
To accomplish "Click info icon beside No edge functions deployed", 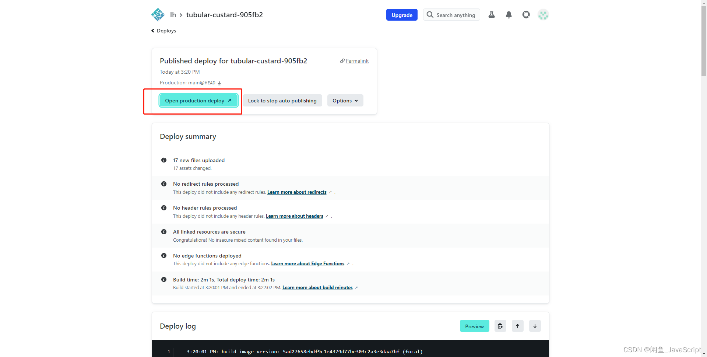I will [x=164, y=256].
